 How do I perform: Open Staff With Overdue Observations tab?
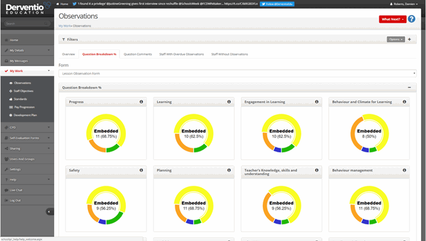tap(181, 54)
